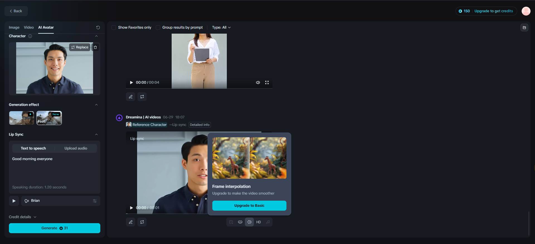
Task: Open the Brian voice selector
Action: pos(61,201)
